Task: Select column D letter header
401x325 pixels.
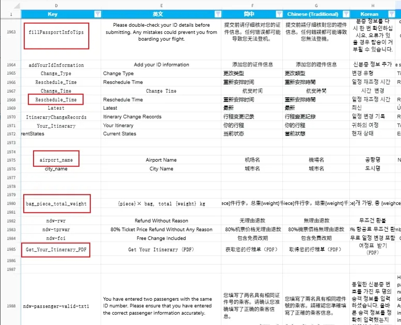Action: [56, 5]
